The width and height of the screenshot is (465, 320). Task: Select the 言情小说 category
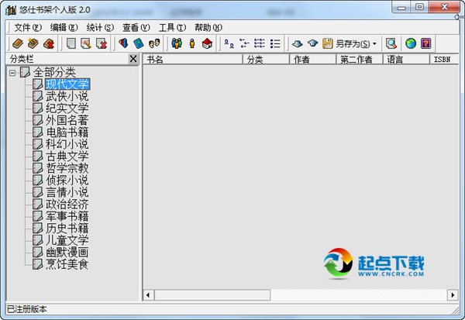67,192
